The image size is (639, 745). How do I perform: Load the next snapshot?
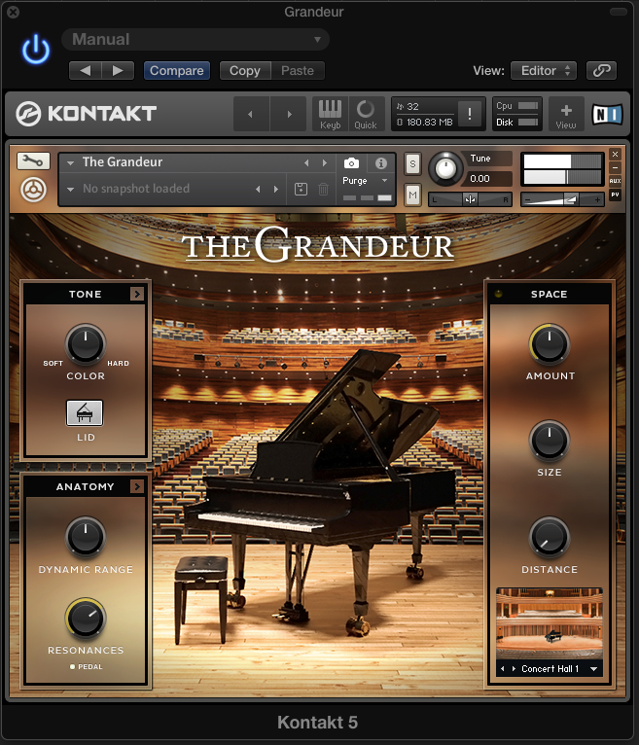tap(276, 189)
